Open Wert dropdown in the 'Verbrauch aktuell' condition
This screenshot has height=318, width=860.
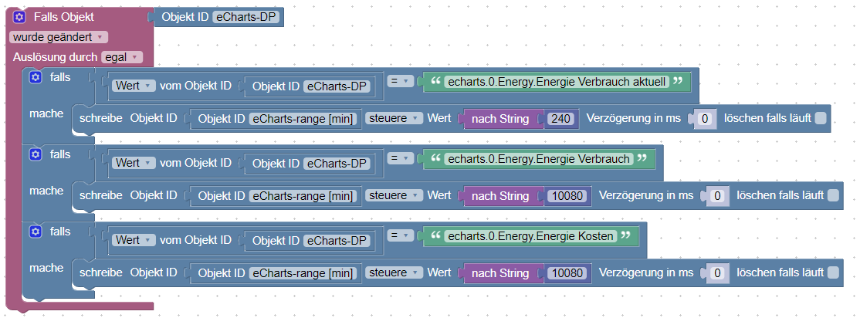pos(134,86)
